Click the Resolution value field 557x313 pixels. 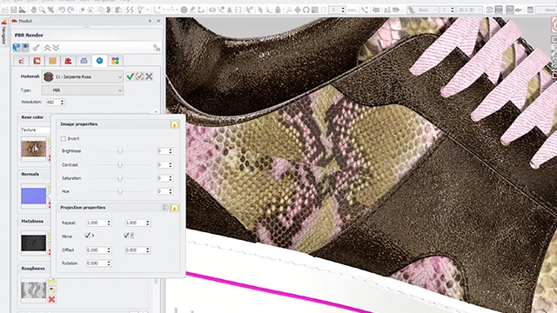(56, 103)
